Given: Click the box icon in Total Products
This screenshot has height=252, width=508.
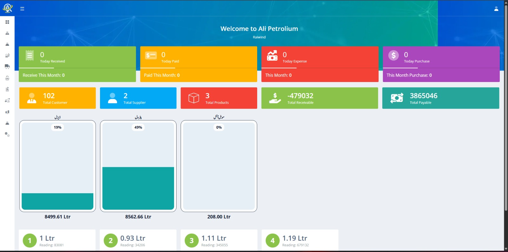Looking at the screenshot, I should (x=194, y=98).
